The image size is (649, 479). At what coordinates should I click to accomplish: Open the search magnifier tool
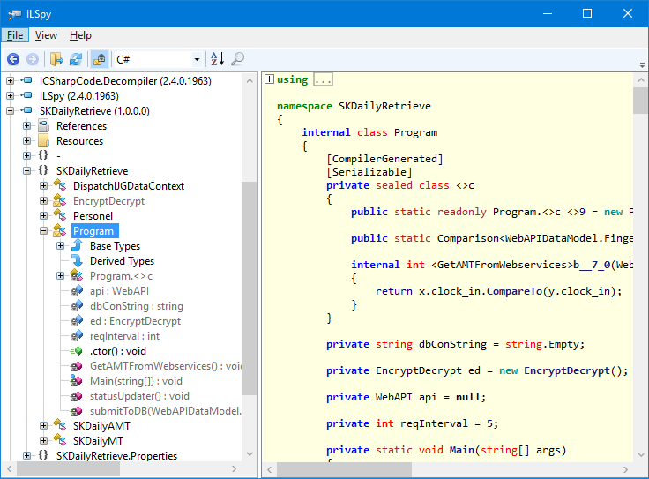point(237,59)
